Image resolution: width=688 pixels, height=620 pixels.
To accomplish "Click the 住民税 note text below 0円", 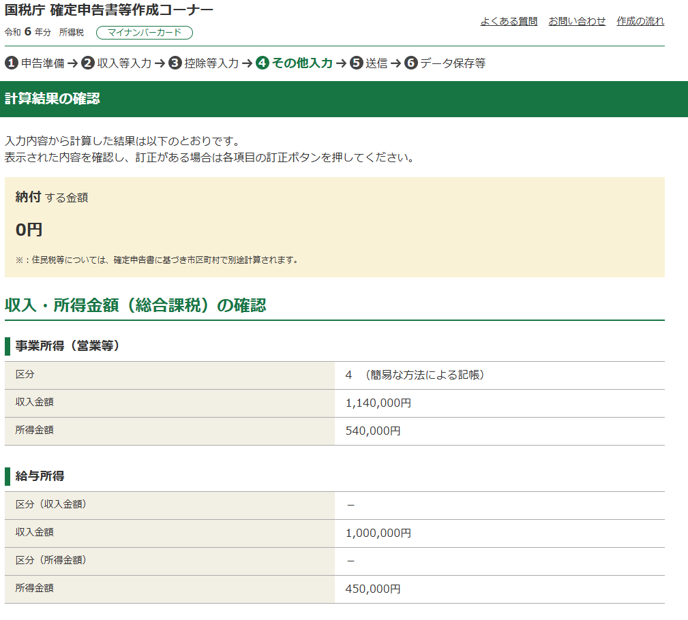I will (157, 260).
